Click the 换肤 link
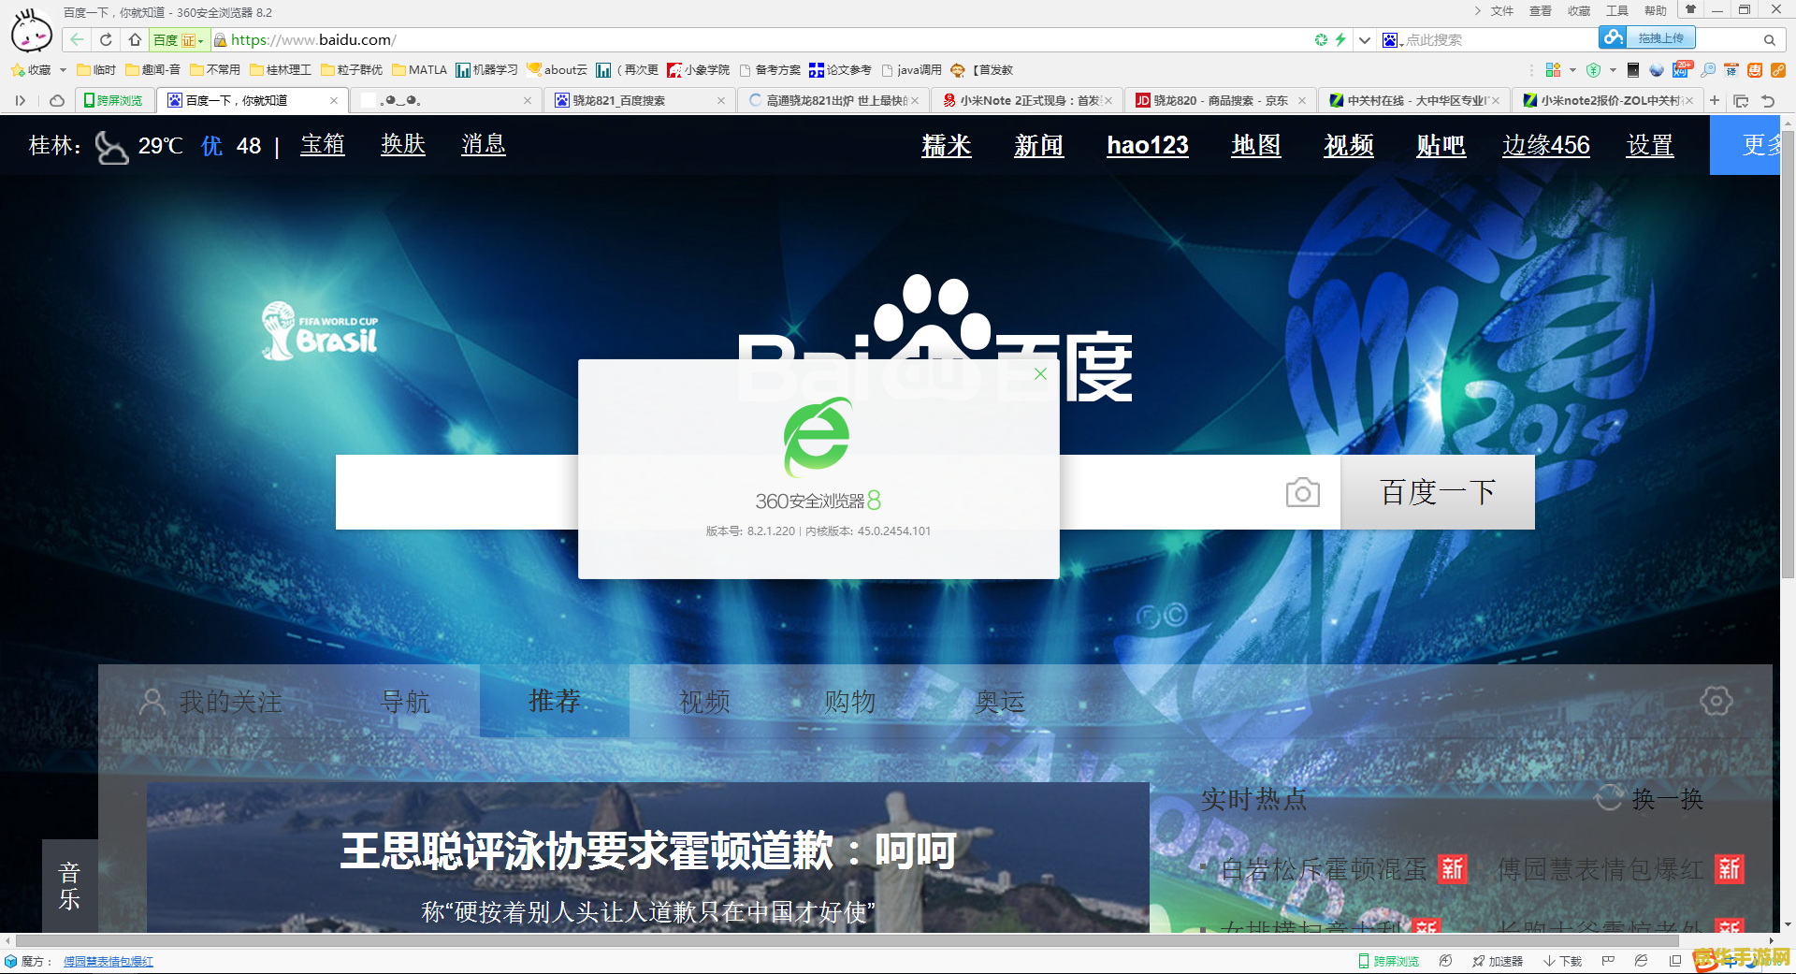 click(x=403, y=144)
